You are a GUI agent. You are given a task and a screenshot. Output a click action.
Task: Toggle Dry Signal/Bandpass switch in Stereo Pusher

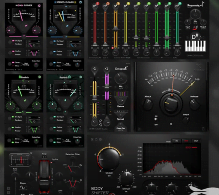(x=51, y=43)
